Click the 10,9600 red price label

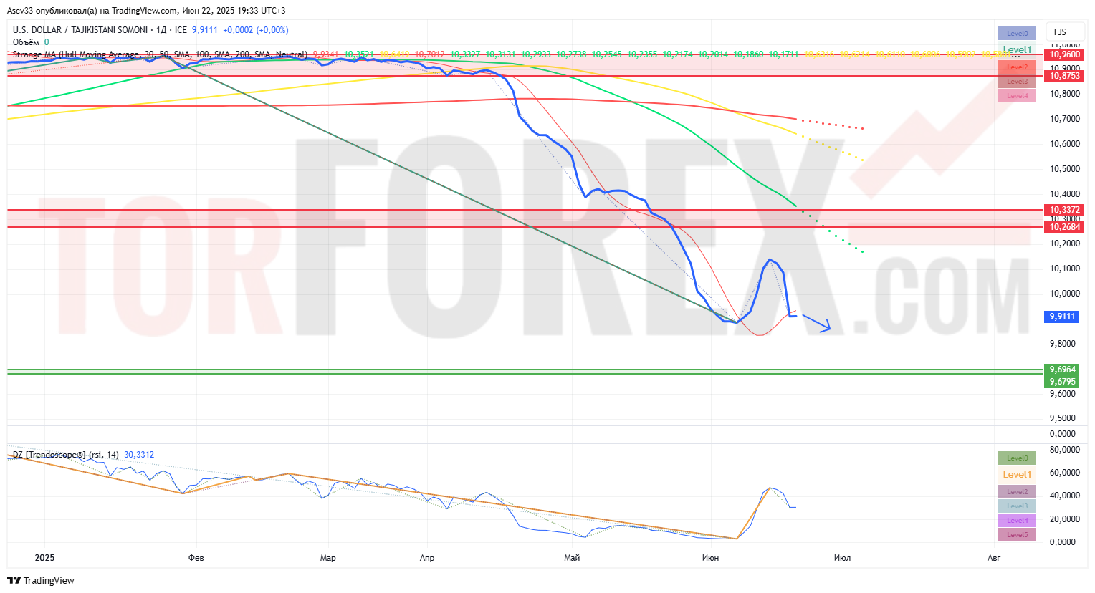1064,54
